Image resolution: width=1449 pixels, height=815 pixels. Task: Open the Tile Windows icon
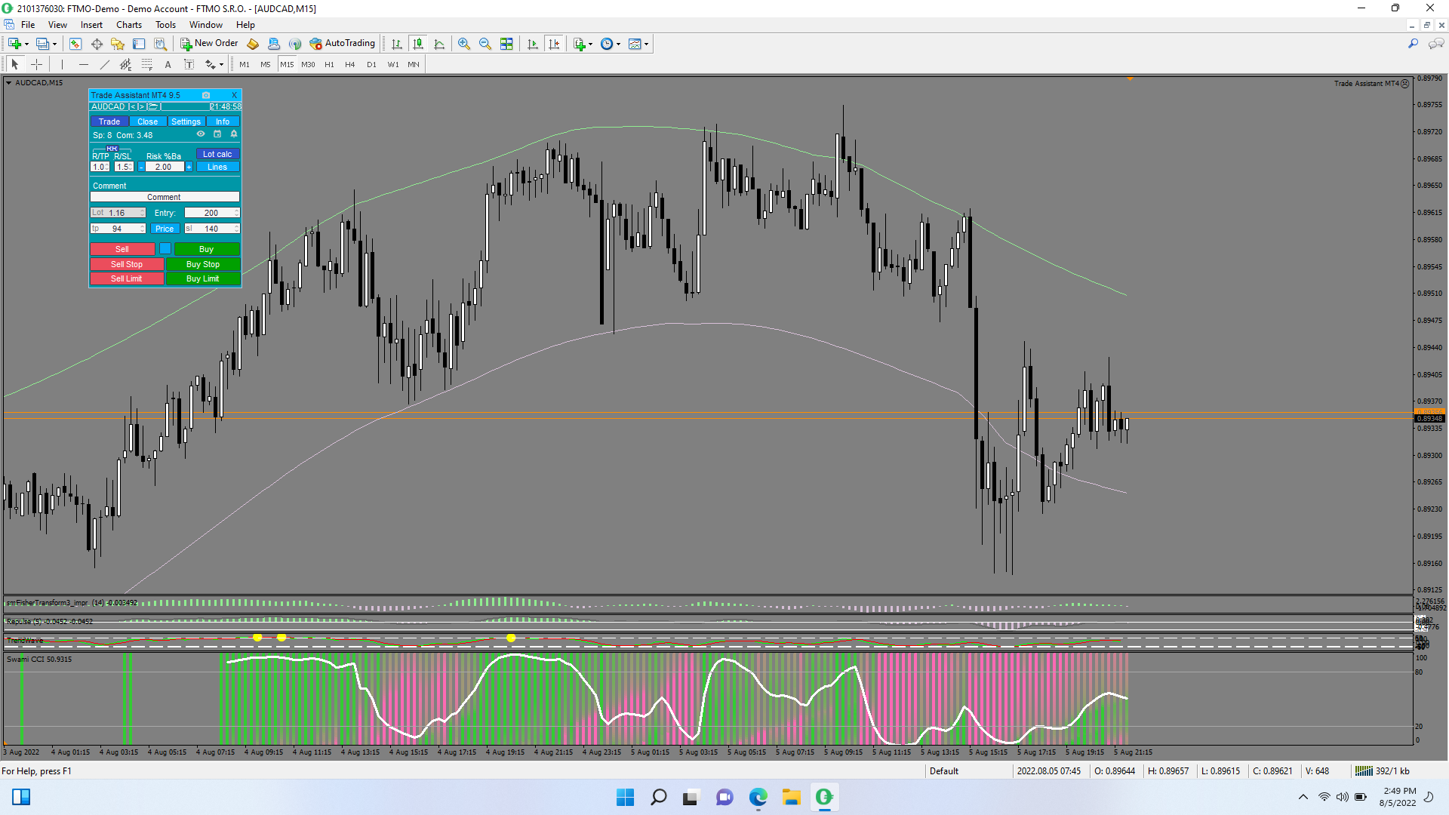506,44
